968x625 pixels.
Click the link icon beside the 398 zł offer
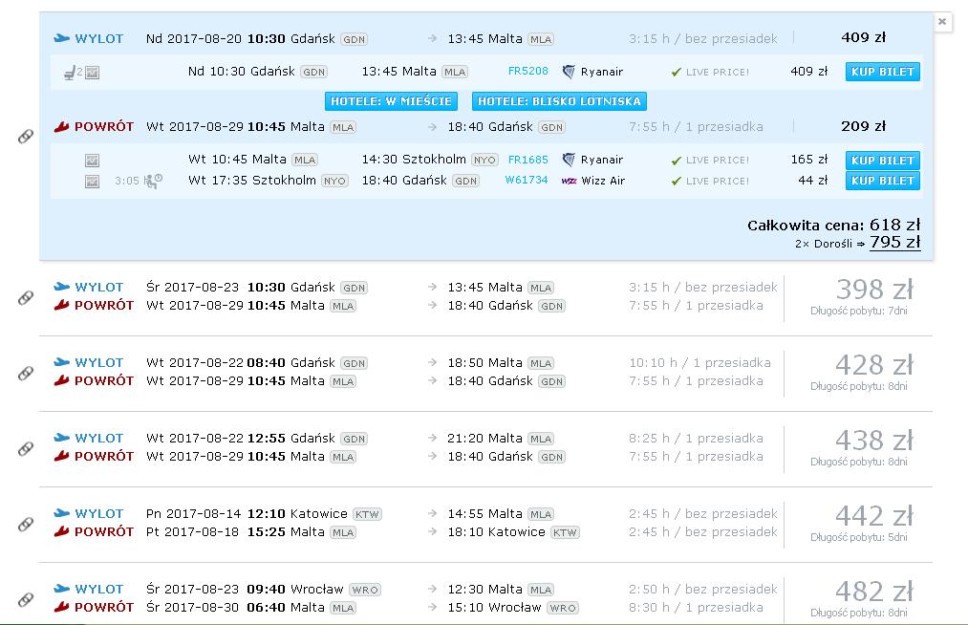pyautogui.click(x=25, y=297)
